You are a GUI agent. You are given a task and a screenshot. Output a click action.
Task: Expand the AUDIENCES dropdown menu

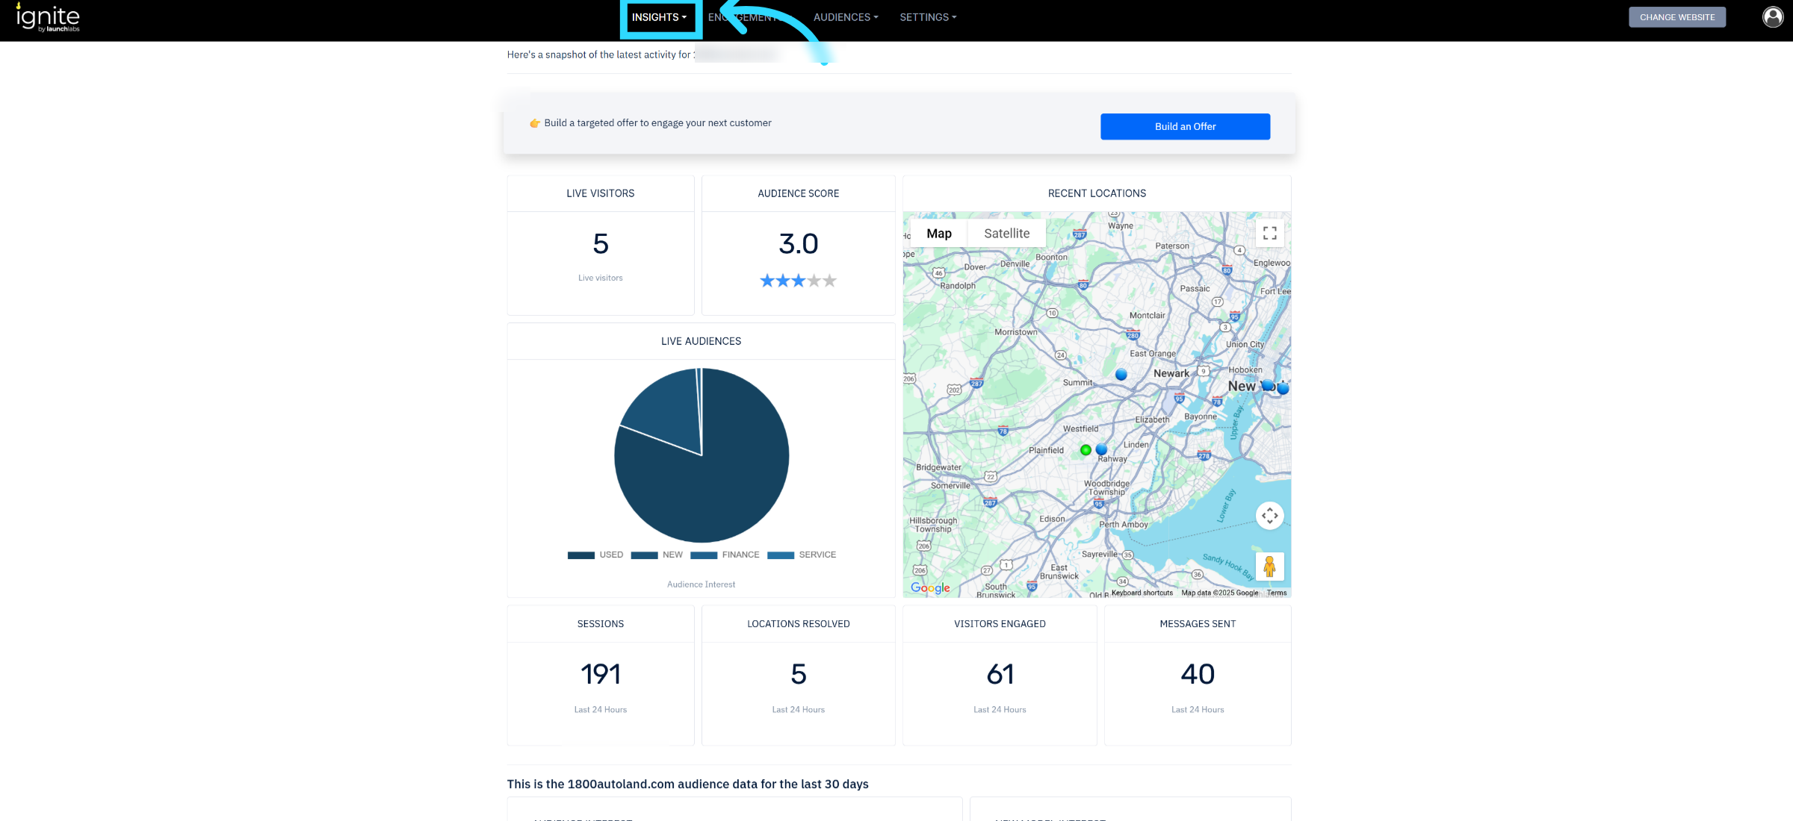coord(845,17)
